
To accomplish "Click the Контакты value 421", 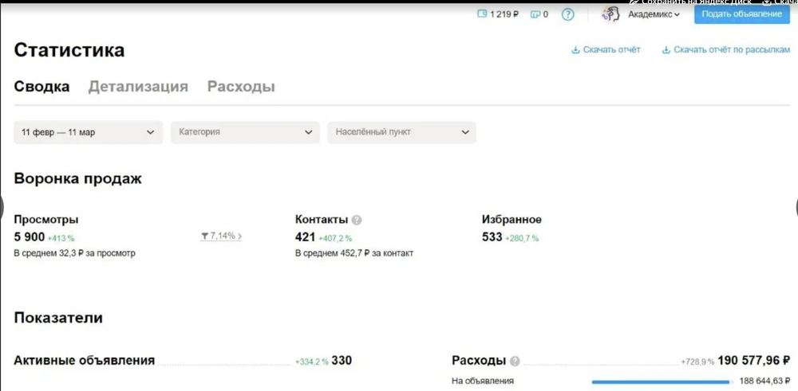I will pyautogui.click(x=306, y=237).
